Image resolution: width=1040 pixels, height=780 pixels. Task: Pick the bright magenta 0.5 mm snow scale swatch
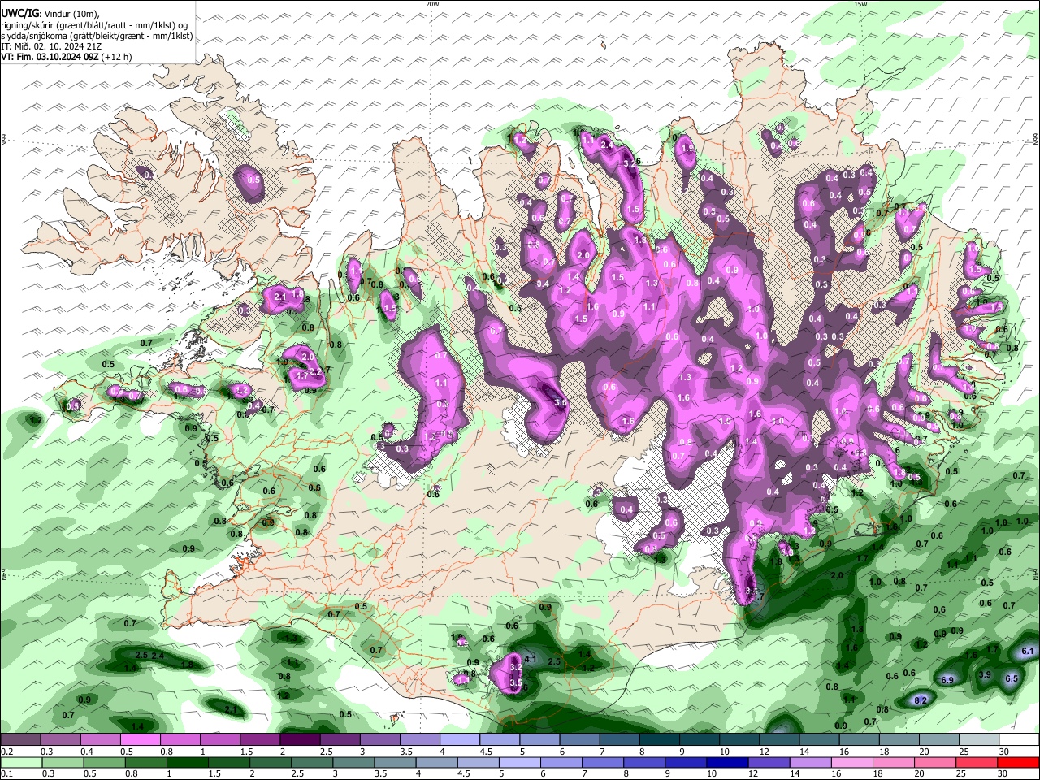point(140,740)
